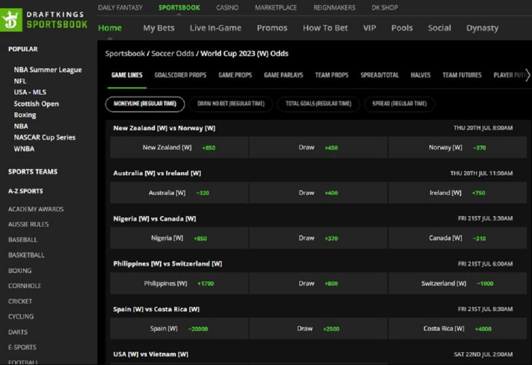This screenshot has height=365, width=532.
Task: Go to the Home navigation tab
Action: (x=110, y=28)
